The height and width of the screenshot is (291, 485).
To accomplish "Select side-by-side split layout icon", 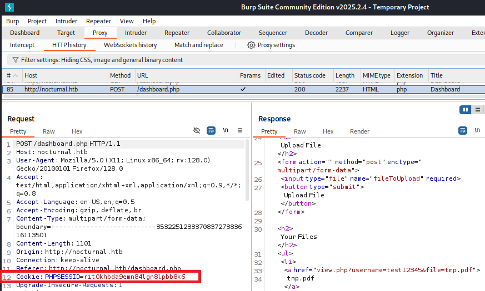I will [x=465, y=110].
